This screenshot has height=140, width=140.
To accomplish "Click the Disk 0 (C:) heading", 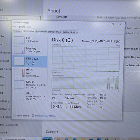I will (62, 40).
